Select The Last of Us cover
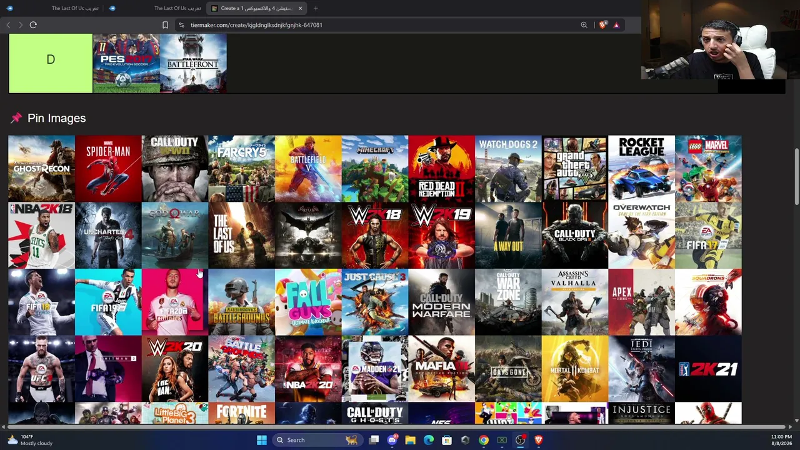Screen dimensions: 800x450 pos(241,236)
